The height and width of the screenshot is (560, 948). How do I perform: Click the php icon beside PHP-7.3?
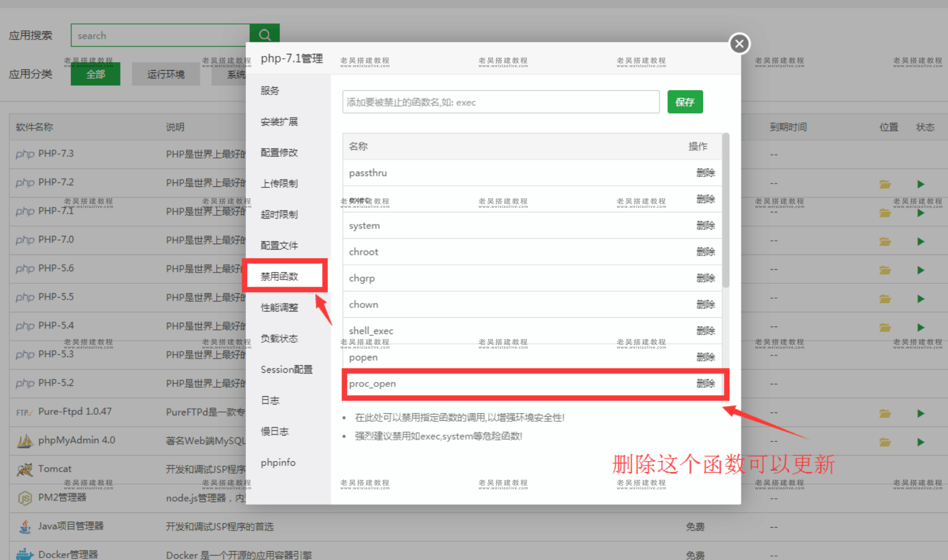tap(25, 153)
